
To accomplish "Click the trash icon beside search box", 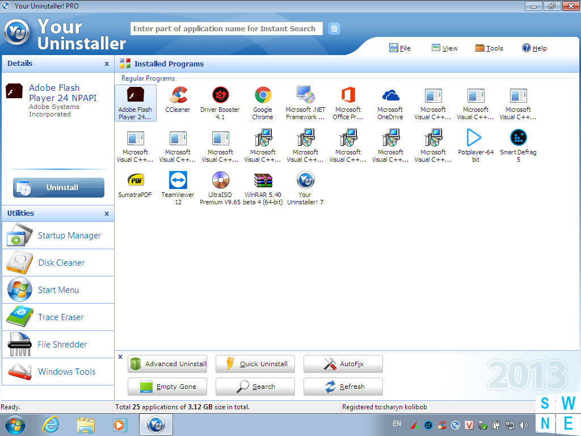I will 334,28.
